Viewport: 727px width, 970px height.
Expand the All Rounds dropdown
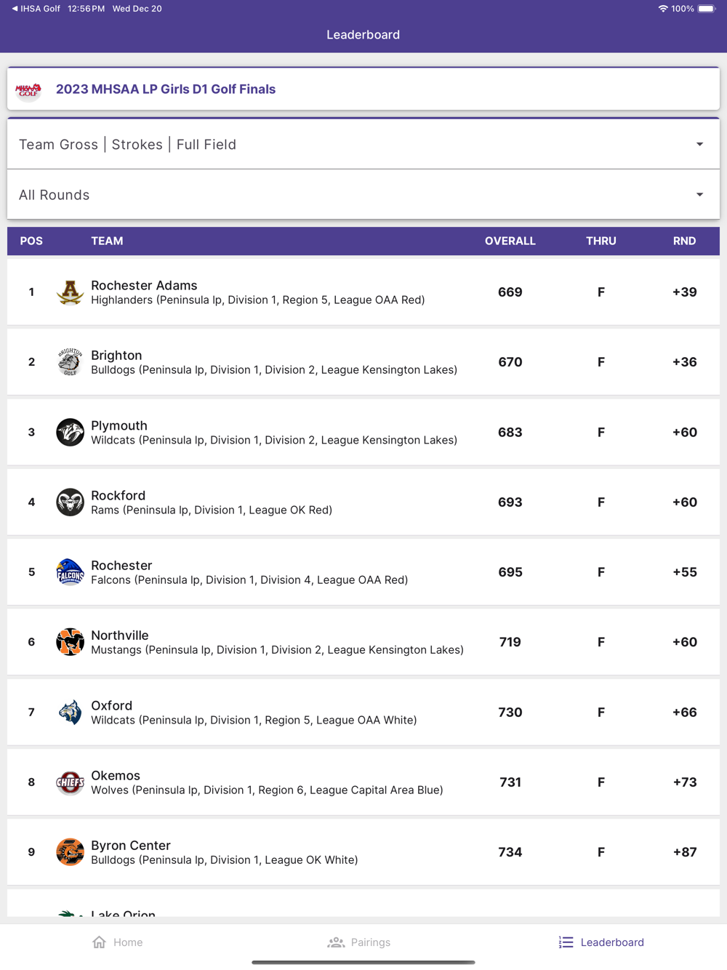coord(363,195)
